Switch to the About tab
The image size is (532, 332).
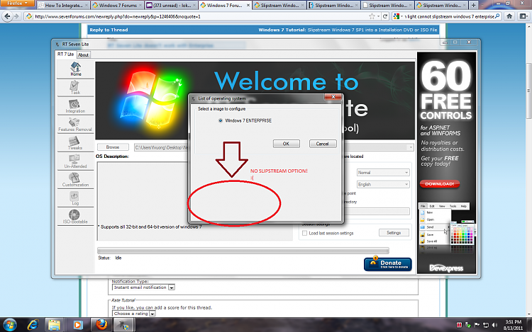[x=83, y=55]
